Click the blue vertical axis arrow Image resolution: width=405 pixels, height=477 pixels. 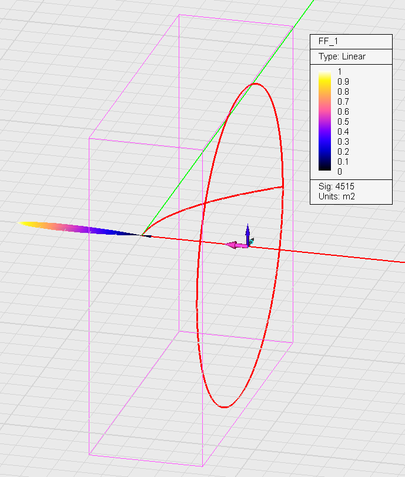(x=247, y=232)
